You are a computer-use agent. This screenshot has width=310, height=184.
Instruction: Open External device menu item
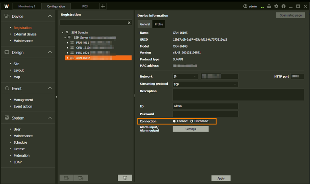pyautogui.click(x=25, y=34)
